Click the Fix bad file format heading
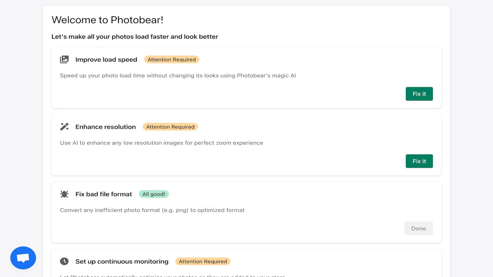This screenshot has height=277, width=493. [103, 194]
